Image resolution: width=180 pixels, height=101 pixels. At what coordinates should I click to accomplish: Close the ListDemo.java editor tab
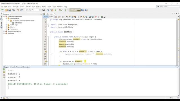[x=55, y=14]
